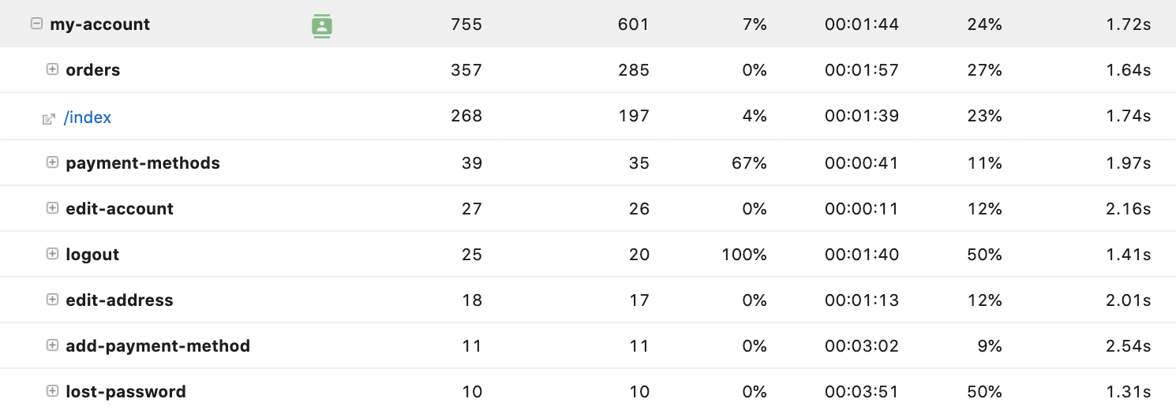The image size is (1176, 410).
Task: Select the orders row label
Action: 93,70
